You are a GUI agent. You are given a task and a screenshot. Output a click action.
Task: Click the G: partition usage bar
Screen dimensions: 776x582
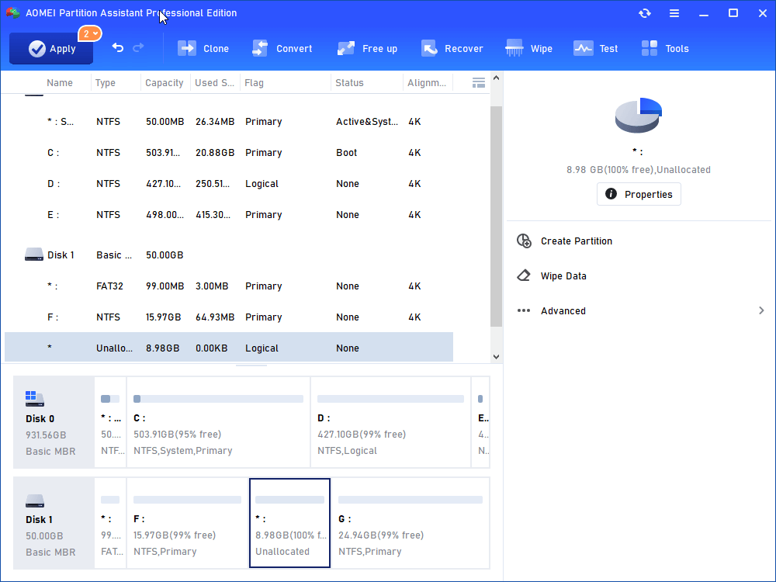(411, 500)
